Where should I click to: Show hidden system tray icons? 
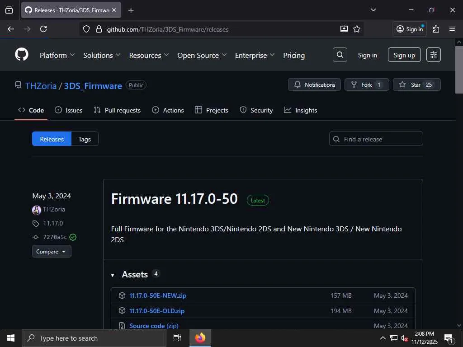coord(383,338)
